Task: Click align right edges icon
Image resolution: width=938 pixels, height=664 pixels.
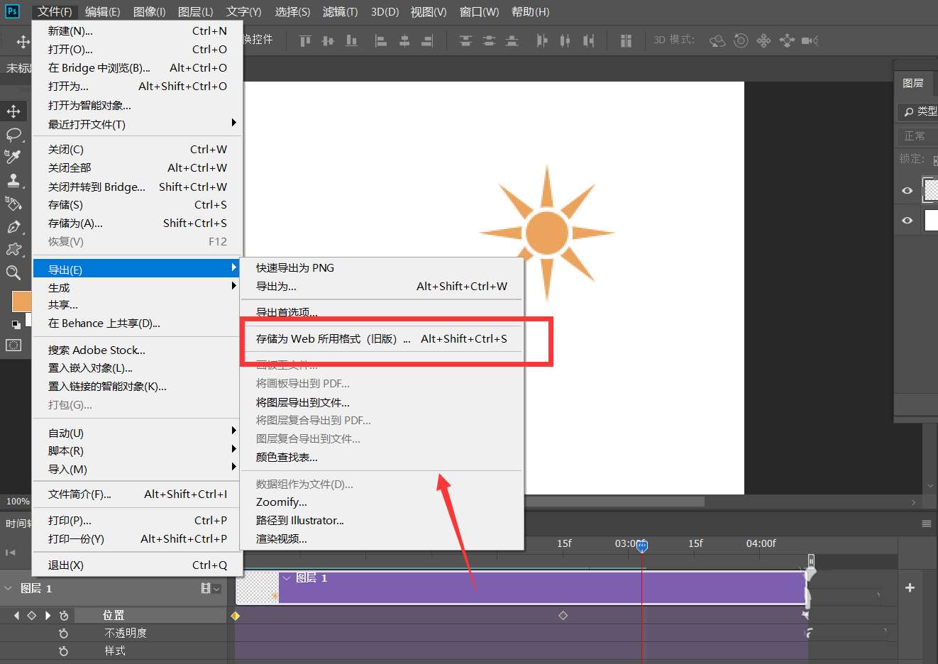Action: [x=427, y=40]
